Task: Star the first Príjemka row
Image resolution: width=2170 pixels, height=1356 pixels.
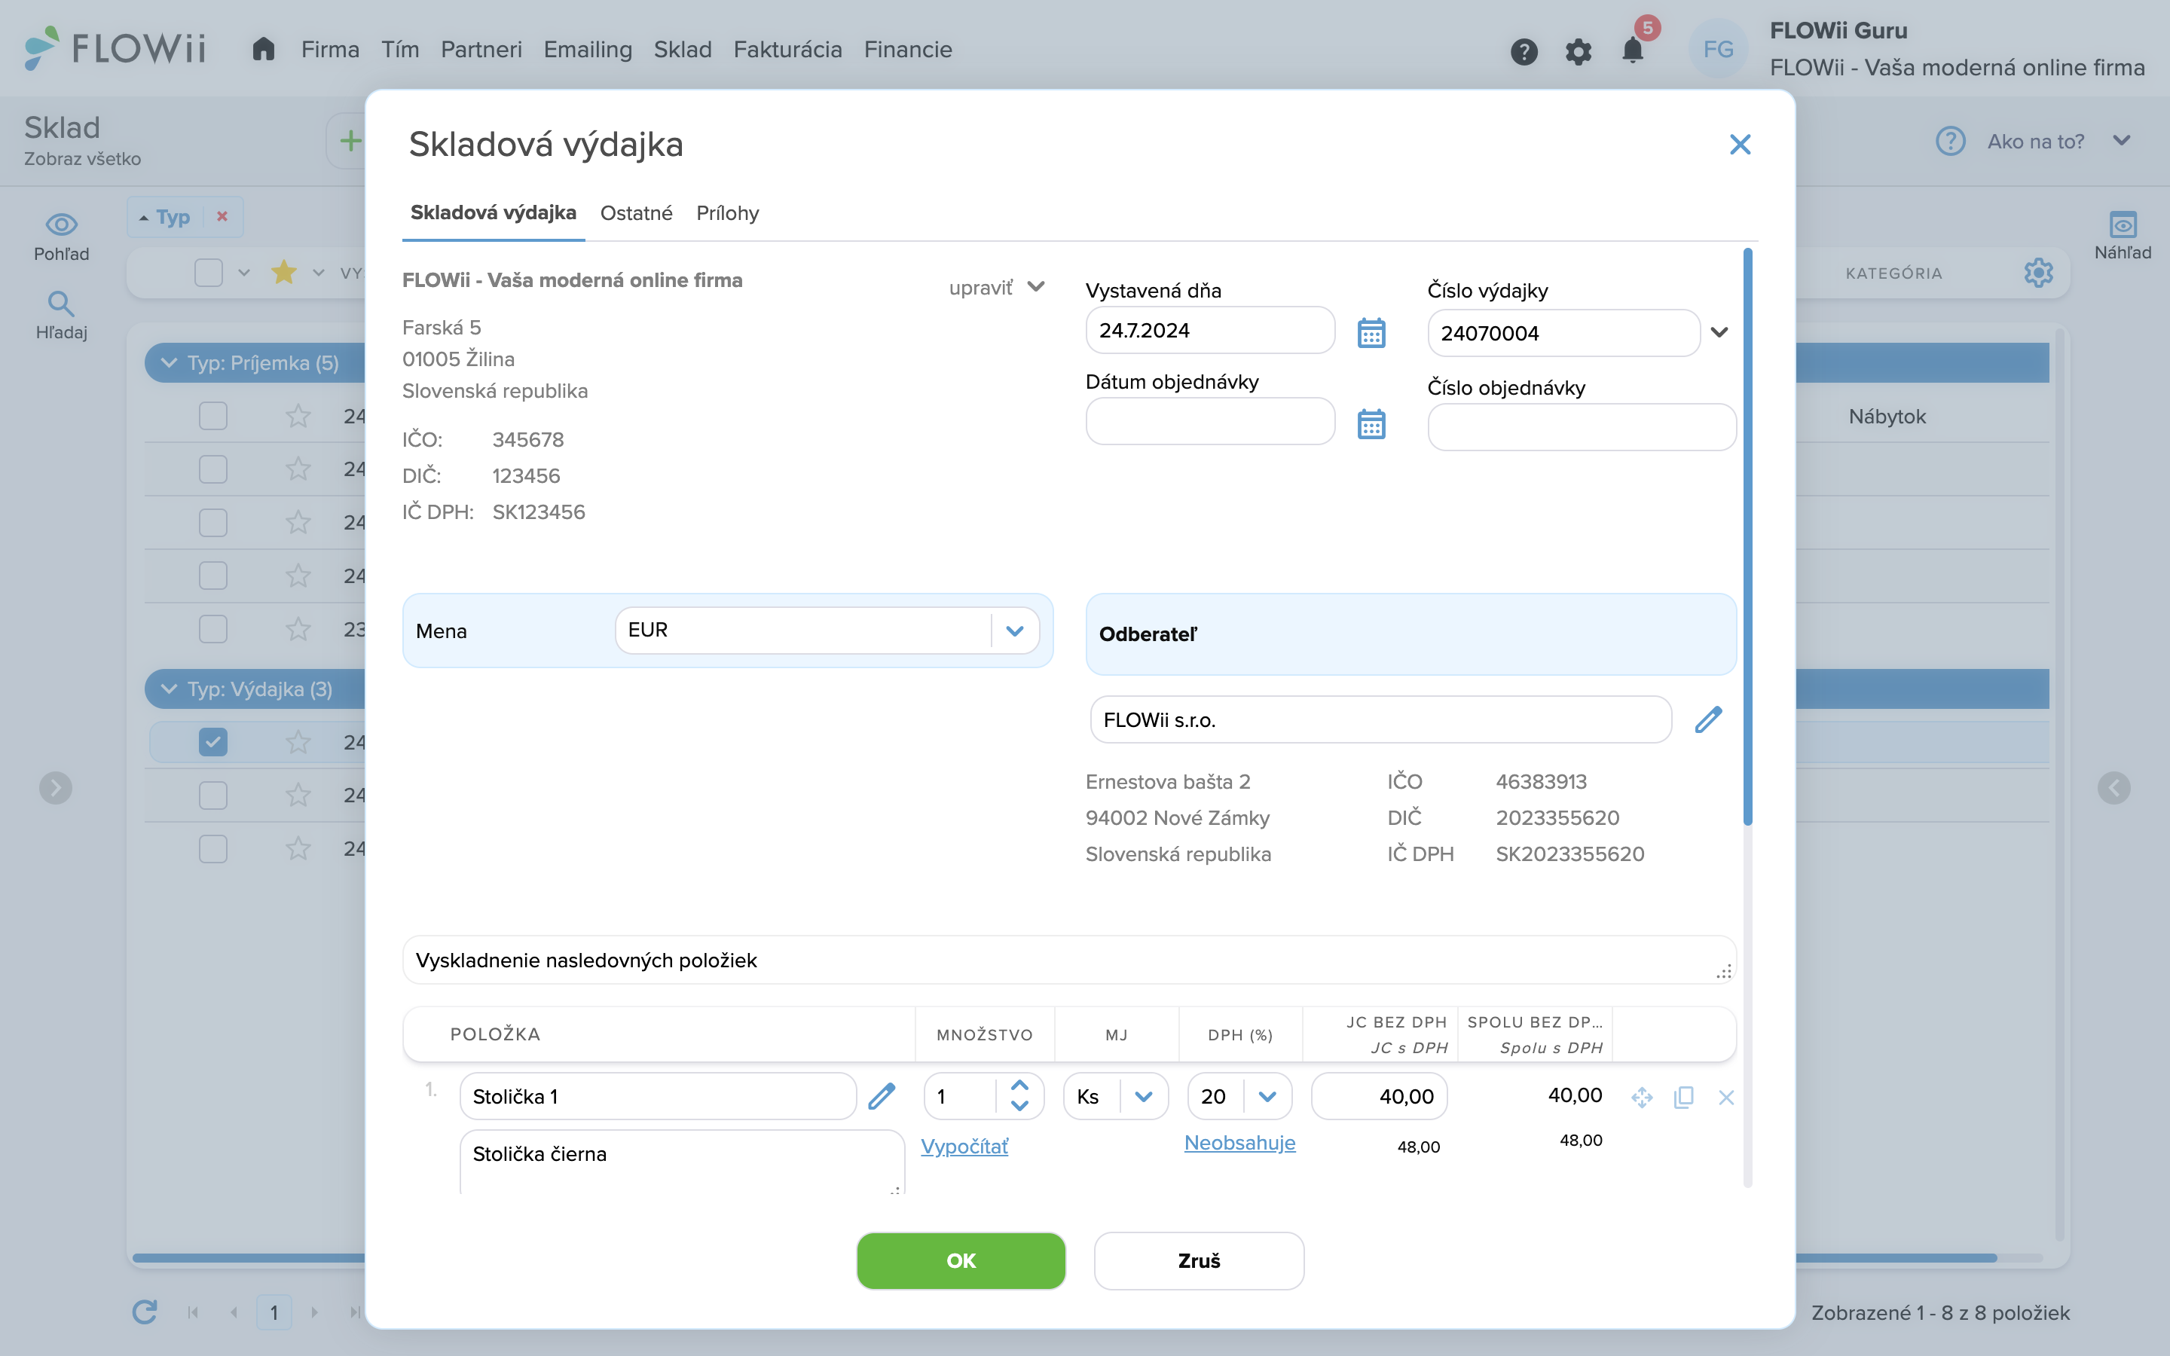Action: (x=298, y=416)
